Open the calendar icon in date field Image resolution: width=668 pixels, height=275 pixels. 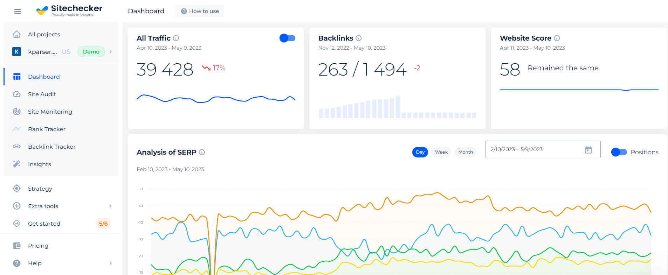[x=588, y=150]
